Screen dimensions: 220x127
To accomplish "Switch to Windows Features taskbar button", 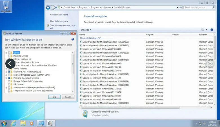I will (x=51, y=123).
